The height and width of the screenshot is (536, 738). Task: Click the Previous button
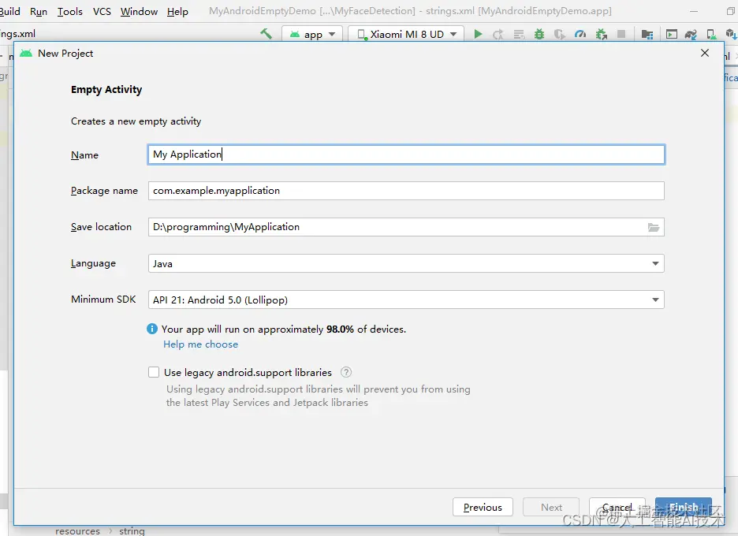click(x=483, y=508)
